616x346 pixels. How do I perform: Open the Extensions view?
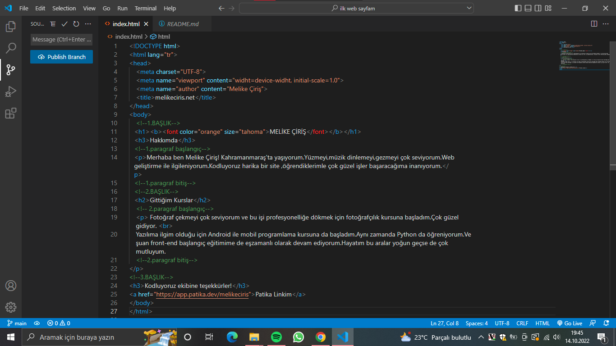tap(10, 113)
